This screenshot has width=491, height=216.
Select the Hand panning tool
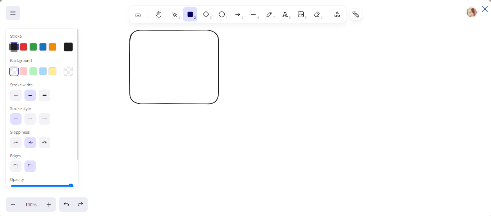(159, 14)
